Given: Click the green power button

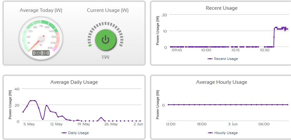Looking at the screenshot, I should click(106, 39).
